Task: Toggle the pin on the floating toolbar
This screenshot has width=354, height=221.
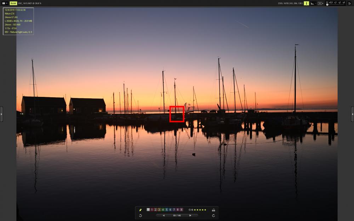Action: tap(140, 210)
